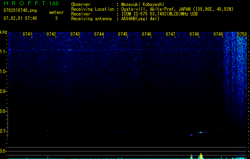This screenshot has width=250, height=159.
Task: Click the date stamp 07.02.01 07:40
Action: (20, 18)
